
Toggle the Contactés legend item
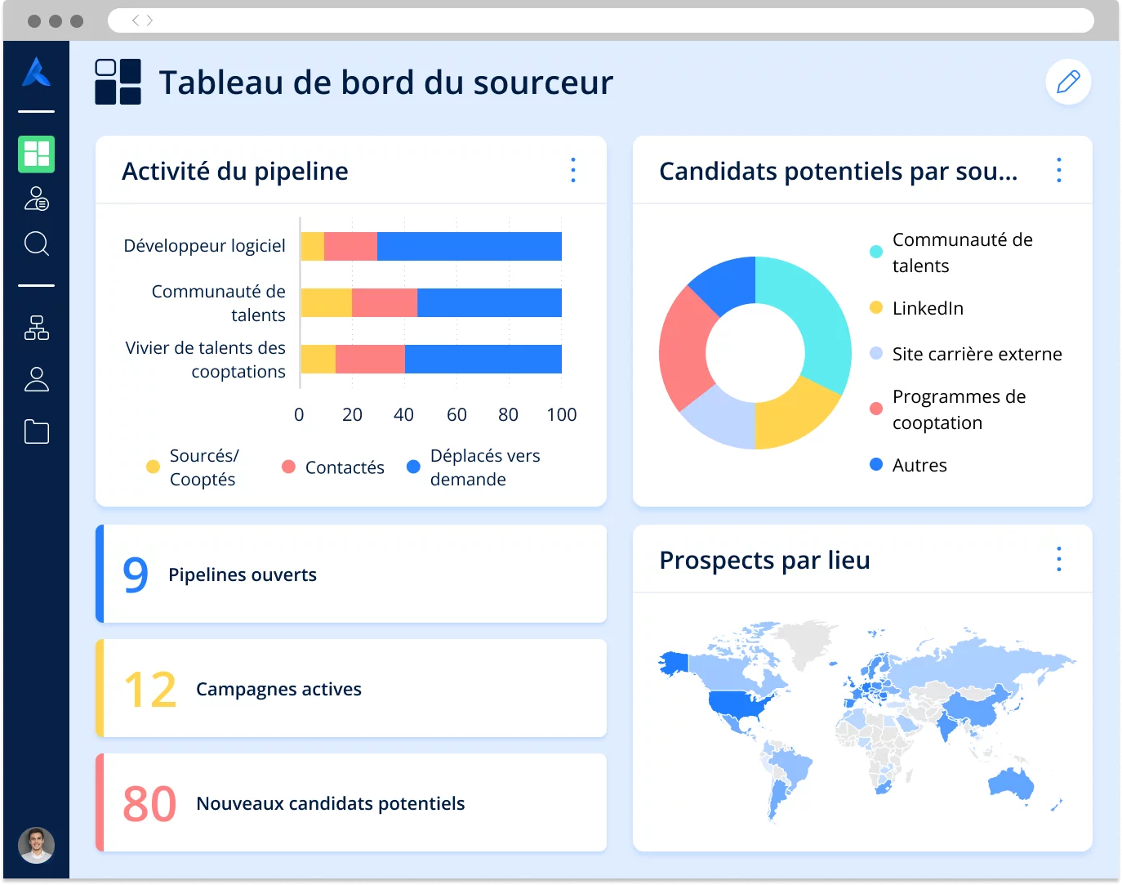332,467
